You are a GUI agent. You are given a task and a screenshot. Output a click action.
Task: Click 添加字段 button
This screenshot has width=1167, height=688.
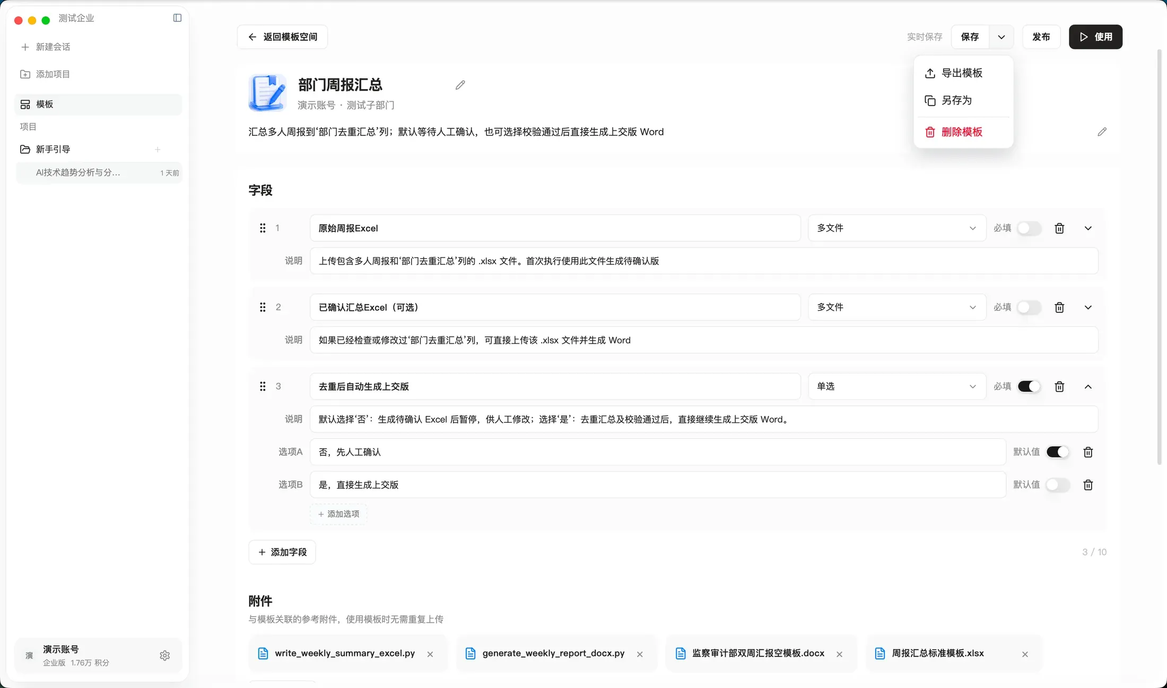coord(282,552)
